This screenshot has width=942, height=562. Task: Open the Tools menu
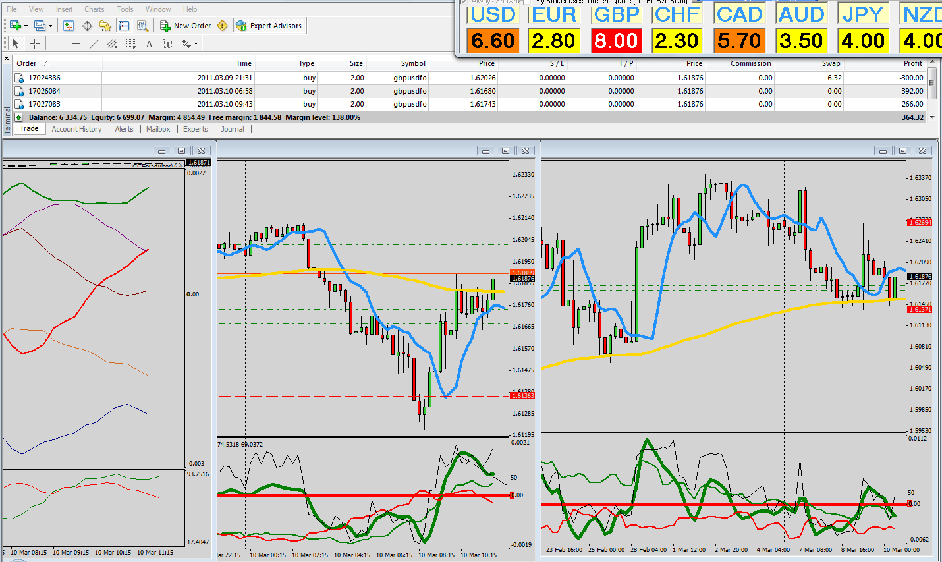[125, 9]
